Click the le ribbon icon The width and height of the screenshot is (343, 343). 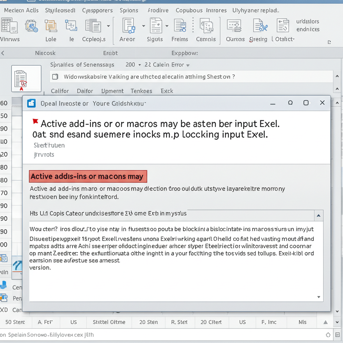point(71,25)
